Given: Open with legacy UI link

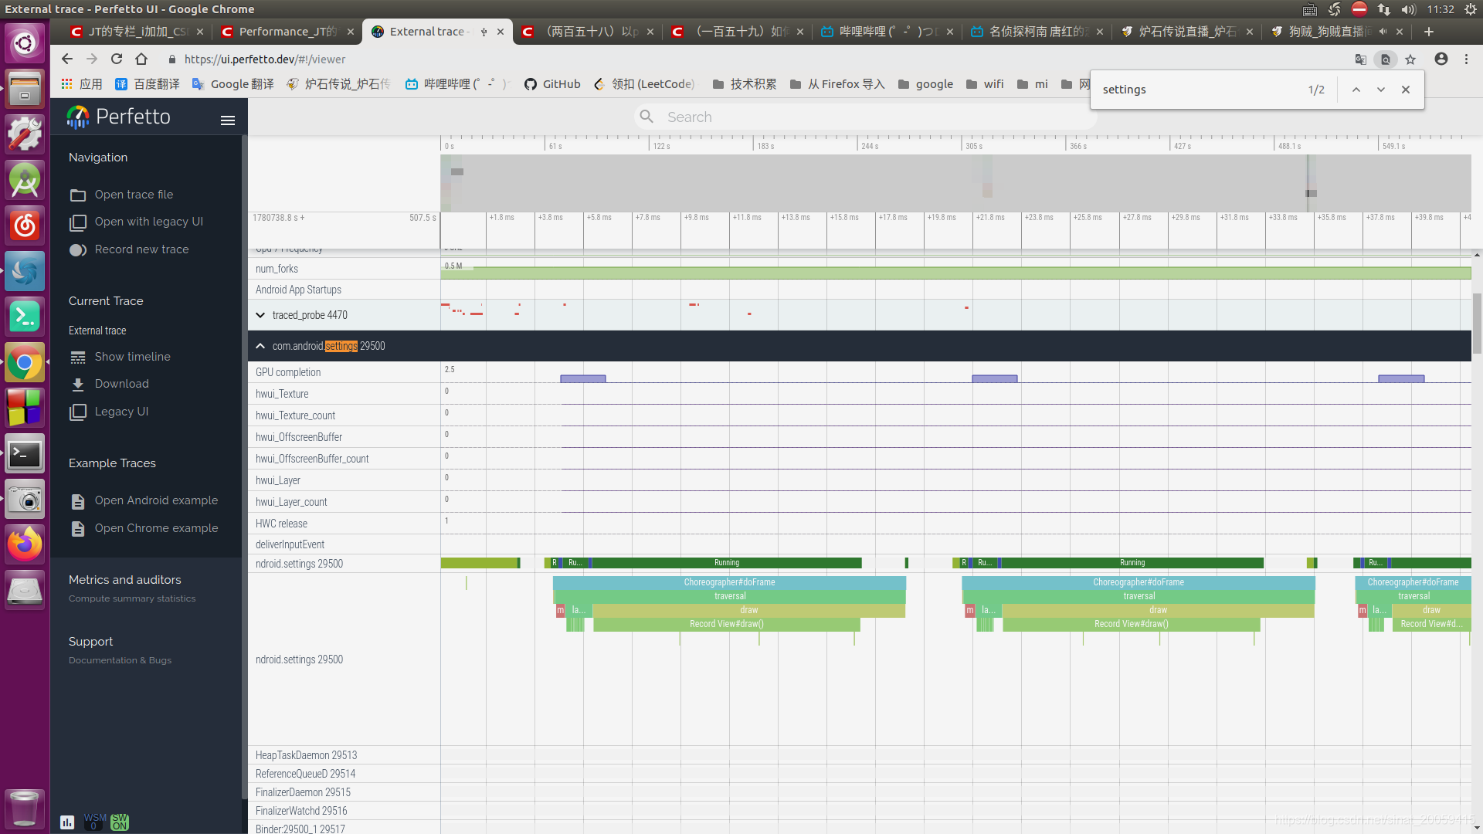Looking at the screenshot, I should click(x=148, y=222).
